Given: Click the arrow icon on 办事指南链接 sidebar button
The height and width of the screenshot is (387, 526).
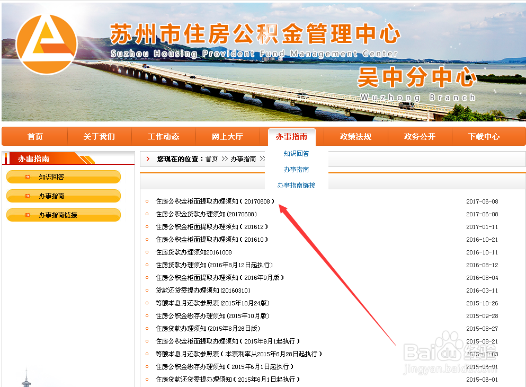Looking at the screenshot, I should pyautogui.click(x=28, y=215).
